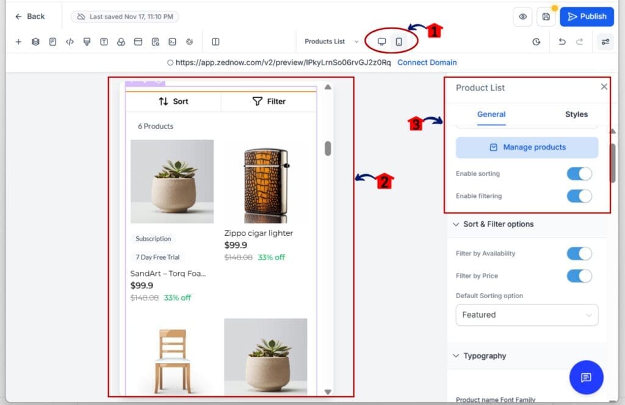Turn off Enable filtering
This screenshot has width=625, height=405.
pos(579,196)
